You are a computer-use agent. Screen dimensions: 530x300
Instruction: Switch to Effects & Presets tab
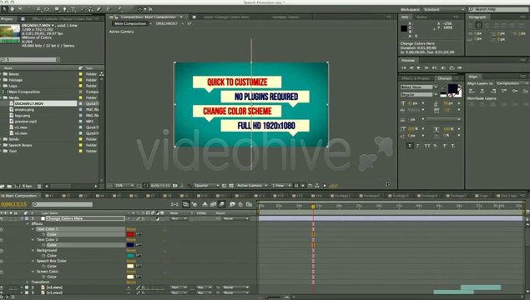coord(416,78)
